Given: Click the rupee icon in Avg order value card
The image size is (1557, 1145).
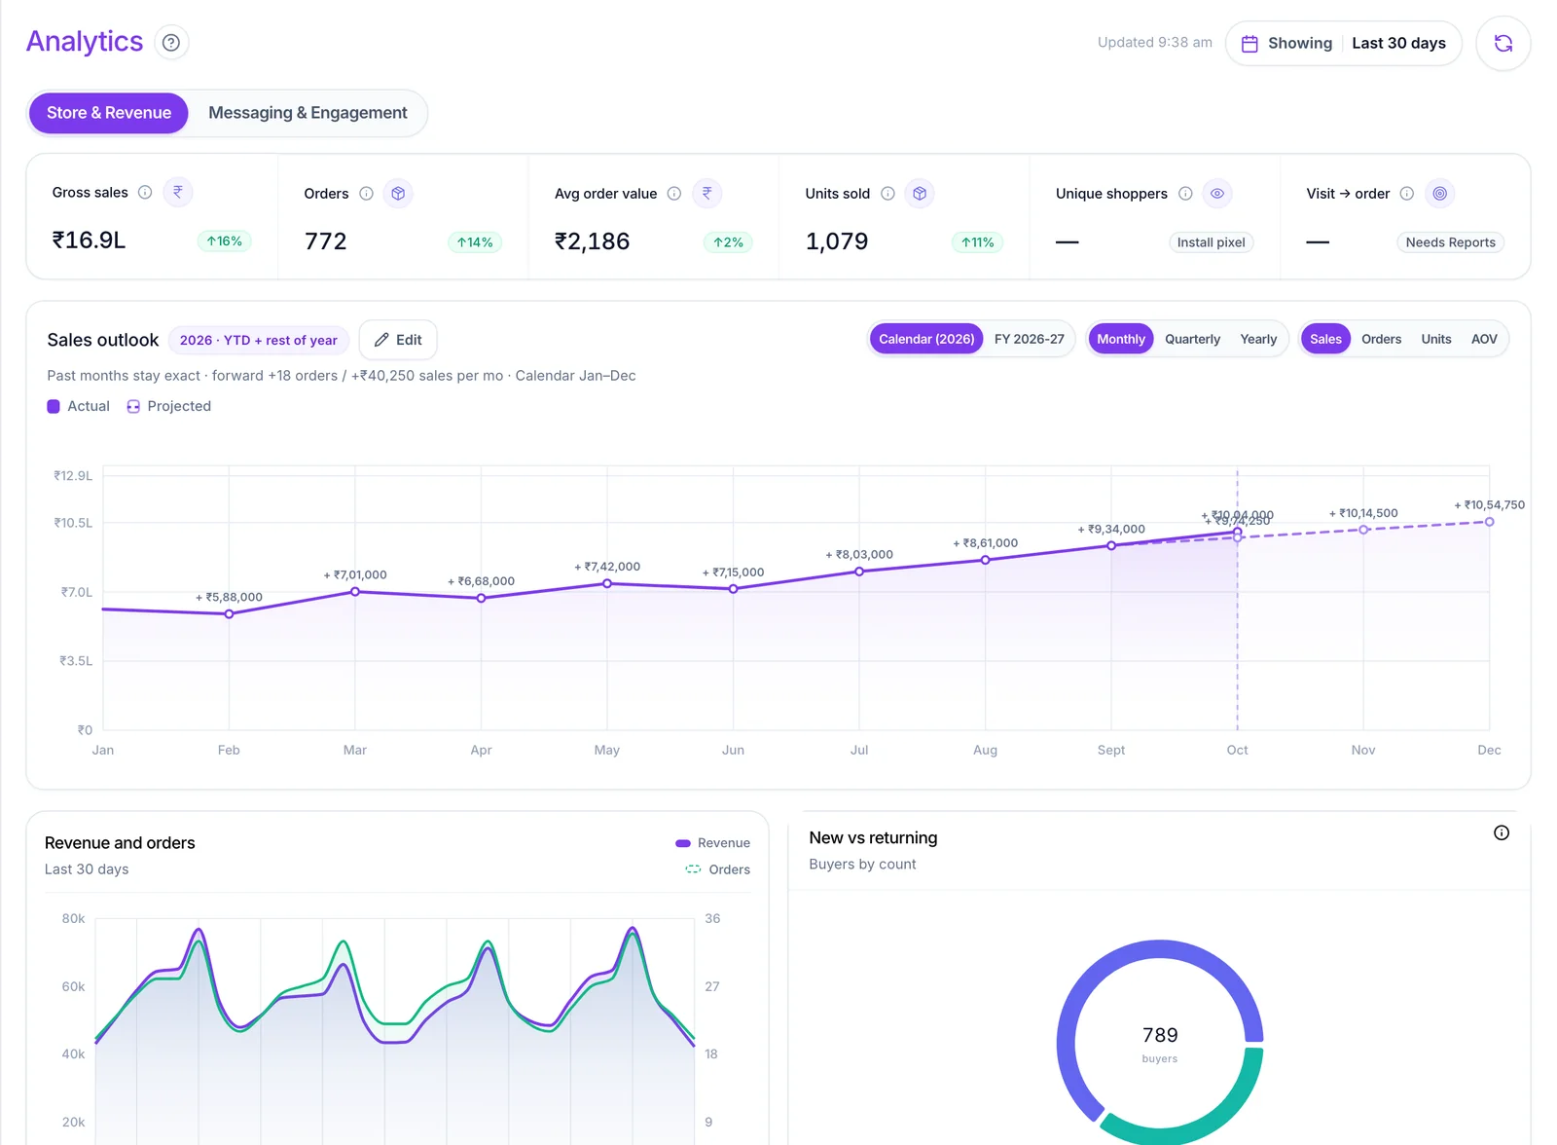Looking at the screenshot, I should pyautogui.click(x=707, y=194).
